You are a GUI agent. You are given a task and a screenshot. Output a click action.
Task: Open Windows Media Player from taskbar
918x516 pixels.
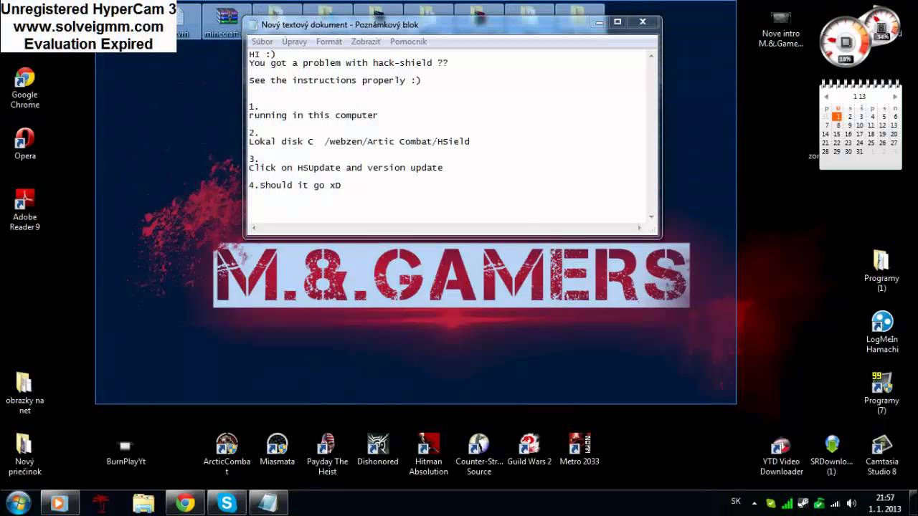point(59,503)
